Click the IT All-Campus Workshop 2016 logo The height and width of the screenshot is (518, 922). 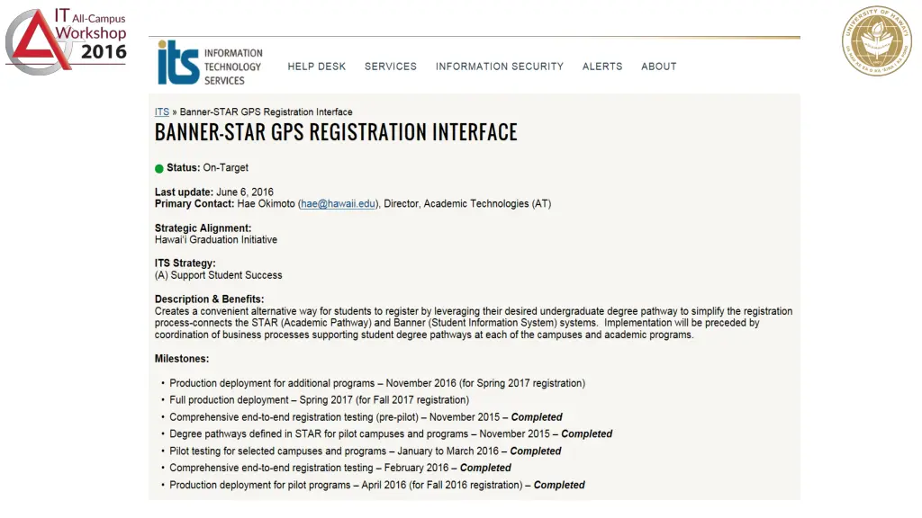(66, 41)
